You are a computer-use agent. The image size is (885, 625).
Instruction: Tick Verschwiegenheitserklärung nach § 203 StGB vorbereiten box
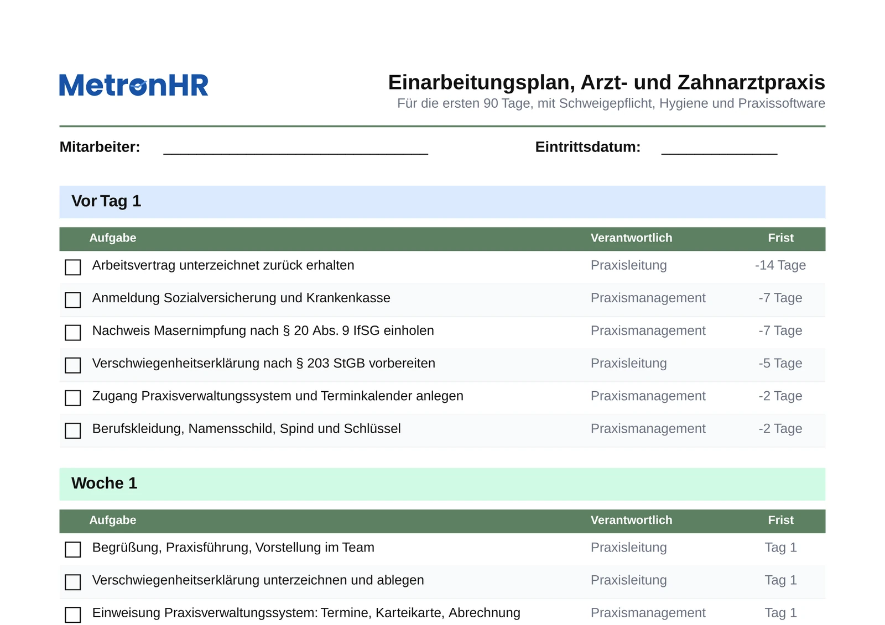click(73, 365)
